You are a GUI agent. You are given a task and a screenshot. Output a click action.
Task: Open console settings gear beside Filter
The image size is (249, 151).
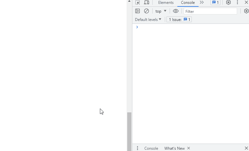(x=246, y=11)
